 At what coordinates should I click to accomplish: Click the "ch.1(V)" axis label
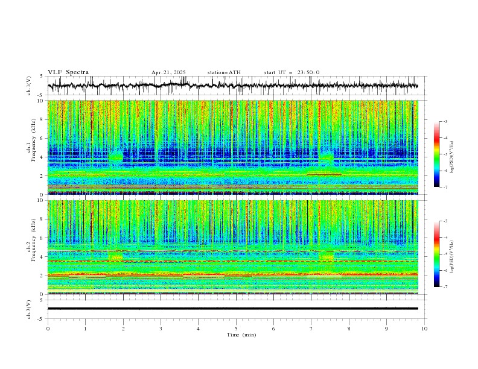[x=29, y=86]
